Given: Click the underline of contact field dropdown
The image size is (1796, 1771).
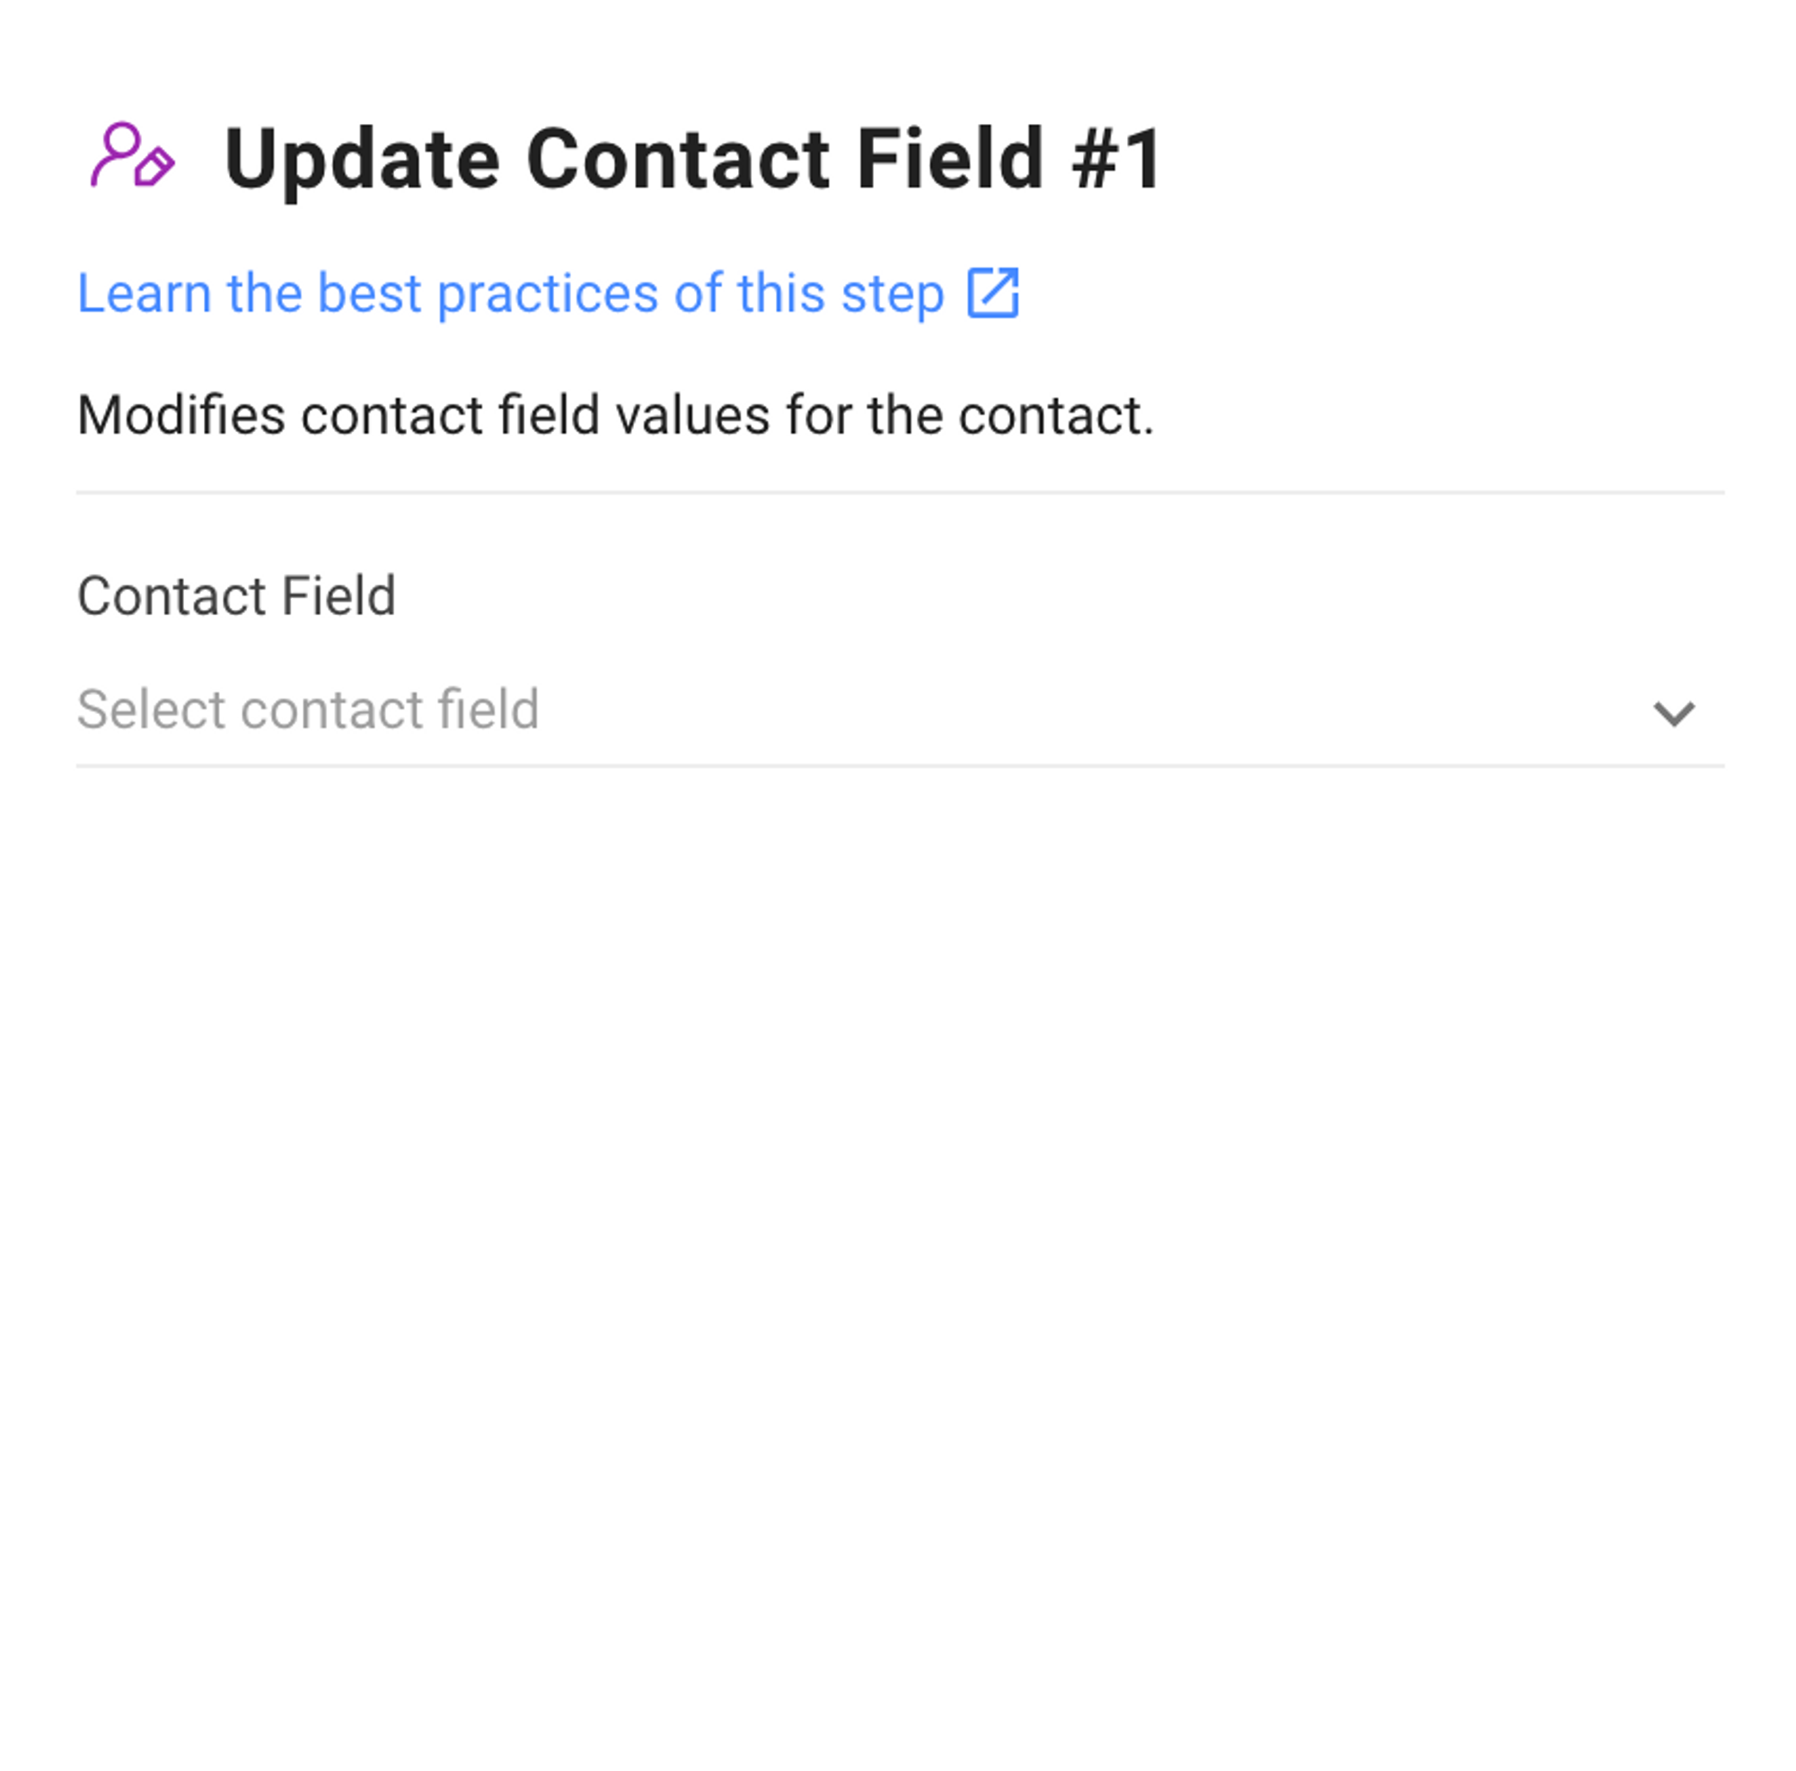Looking at the screenshot, I should coord(898,766).
